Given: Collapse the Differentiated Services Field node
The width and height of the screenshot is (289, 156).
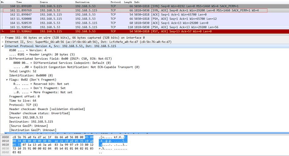Looking at the screenshot, I should pyautogui.click(x=7, y=59).
